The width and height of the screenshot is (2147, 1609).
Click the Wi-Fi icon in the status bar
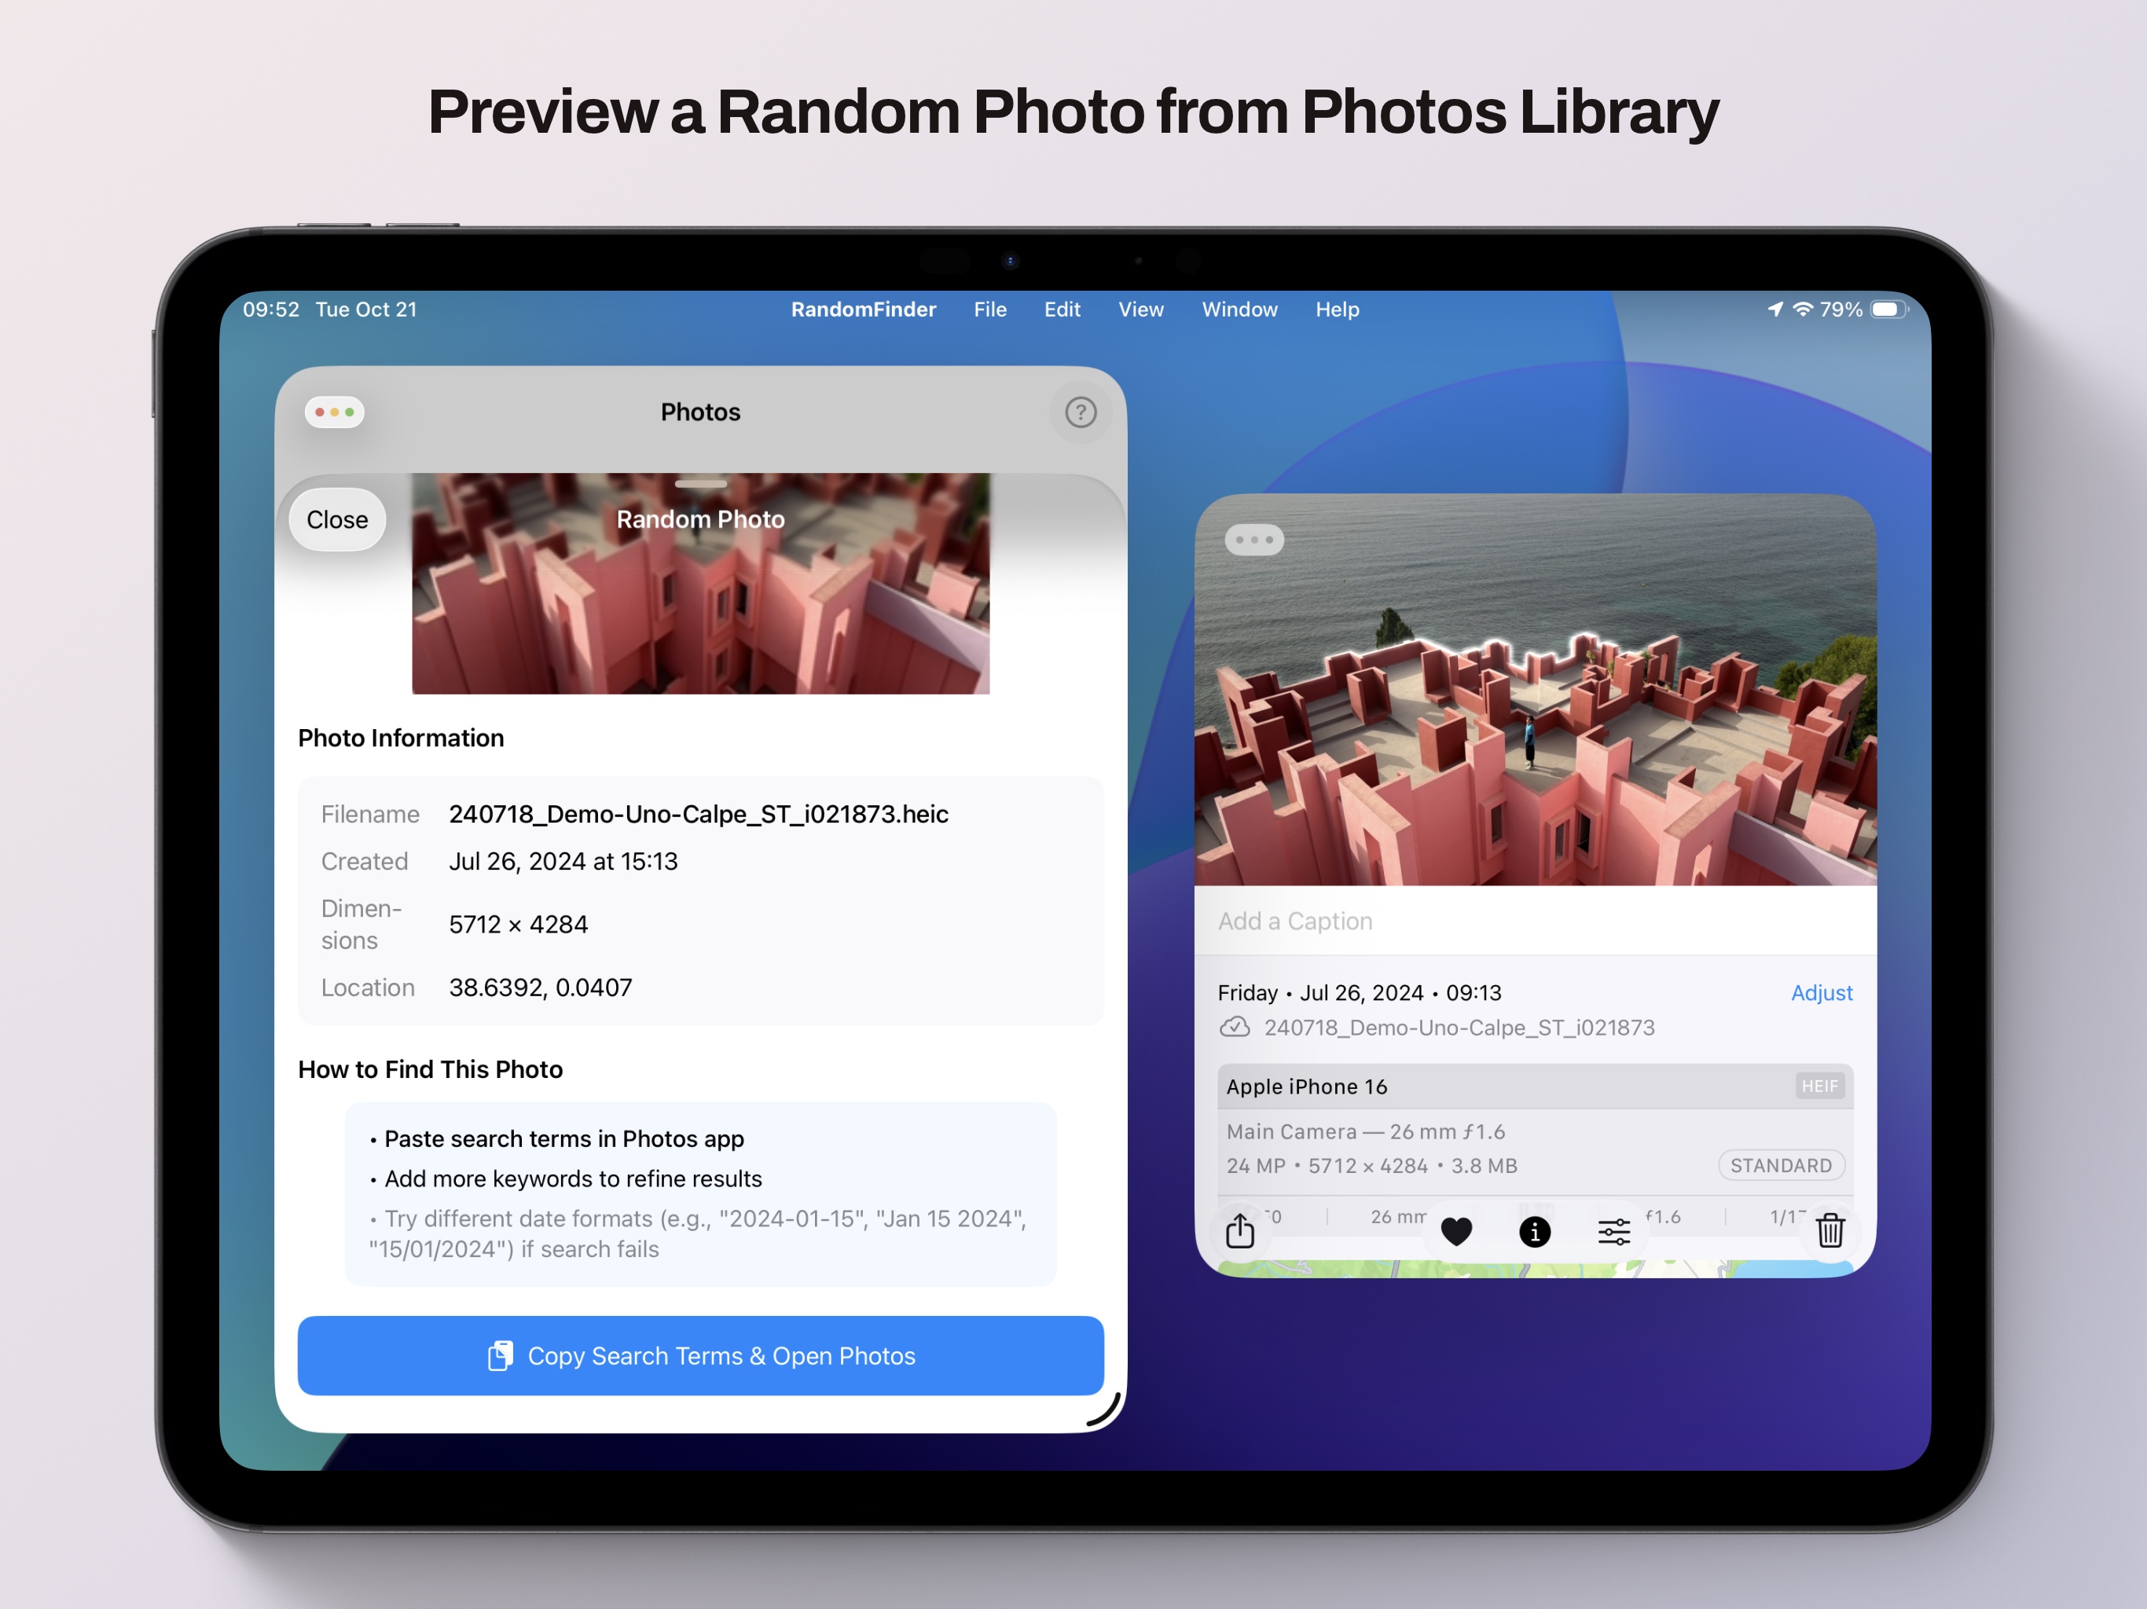click(x=1803, y=309)
